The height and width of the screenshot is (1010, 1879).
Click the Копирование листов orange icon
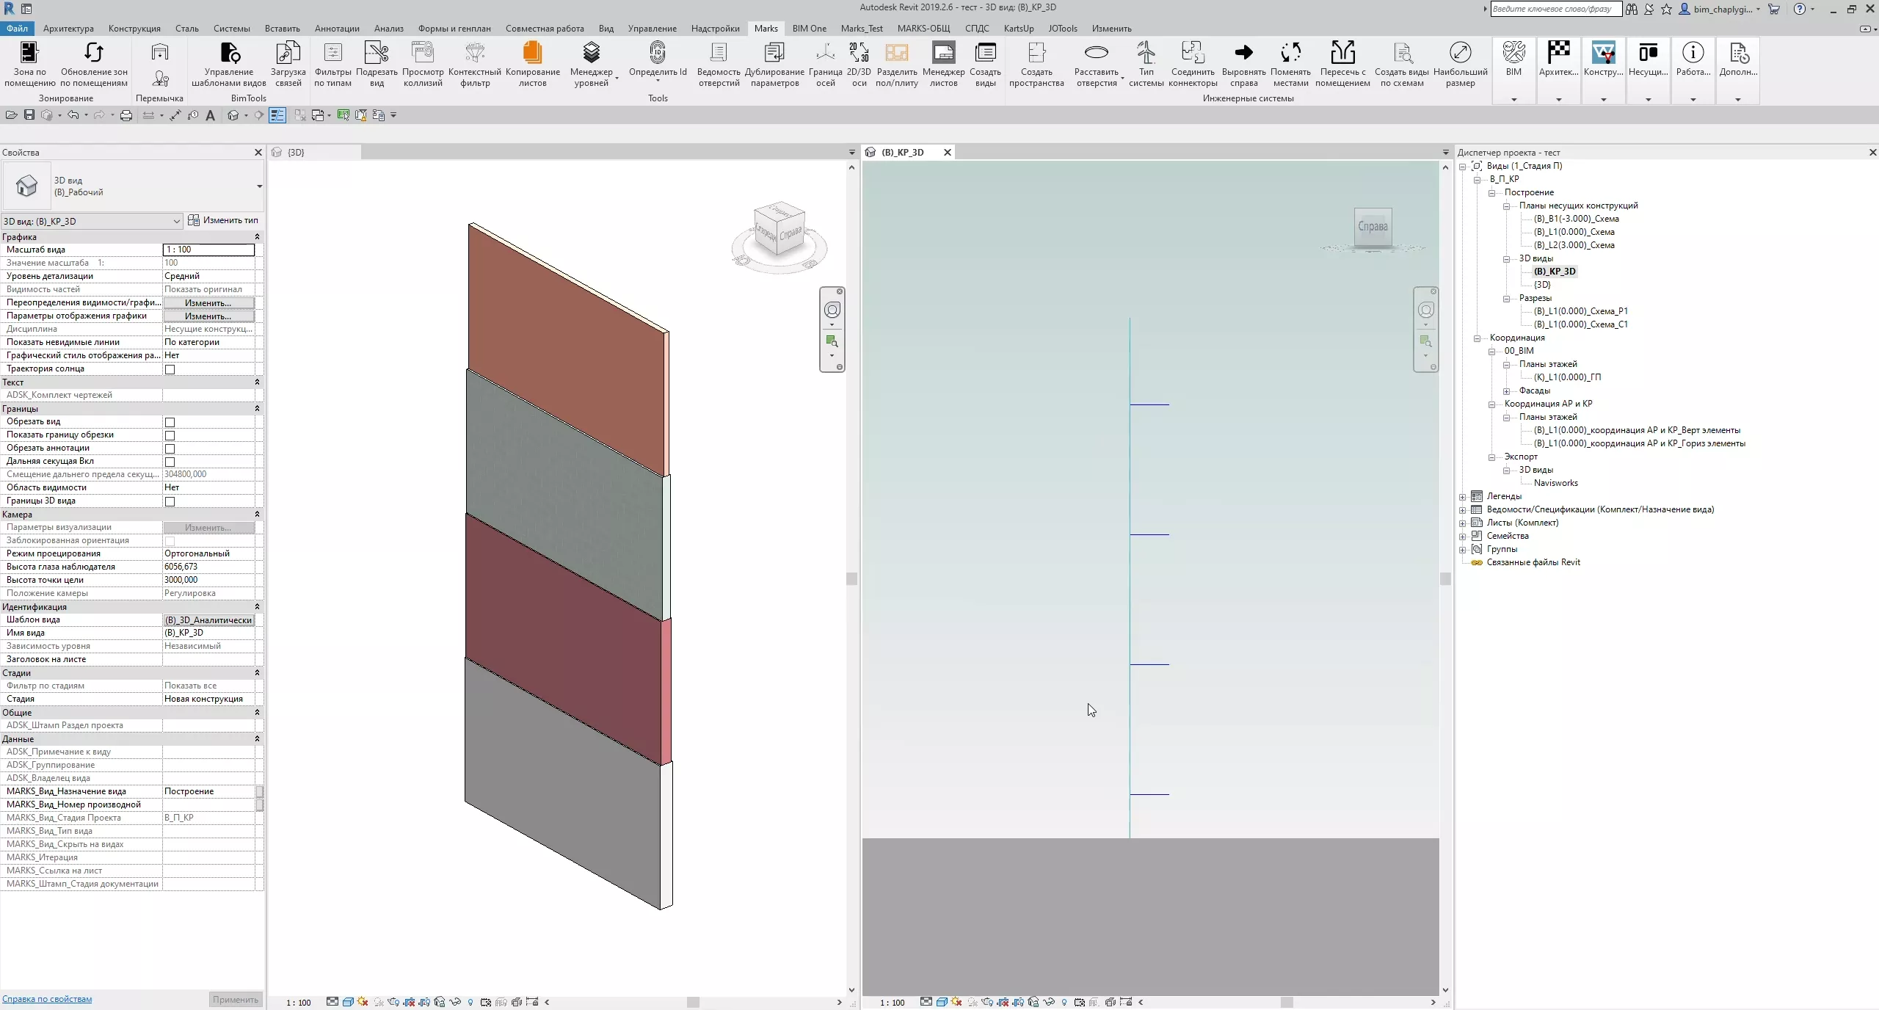532,54
